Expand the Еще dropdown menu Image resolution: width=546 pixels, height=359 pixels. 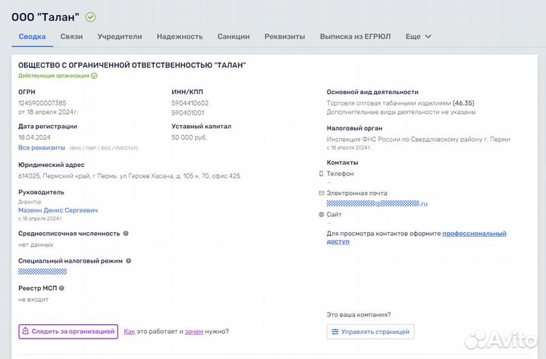tap(418, 36)
